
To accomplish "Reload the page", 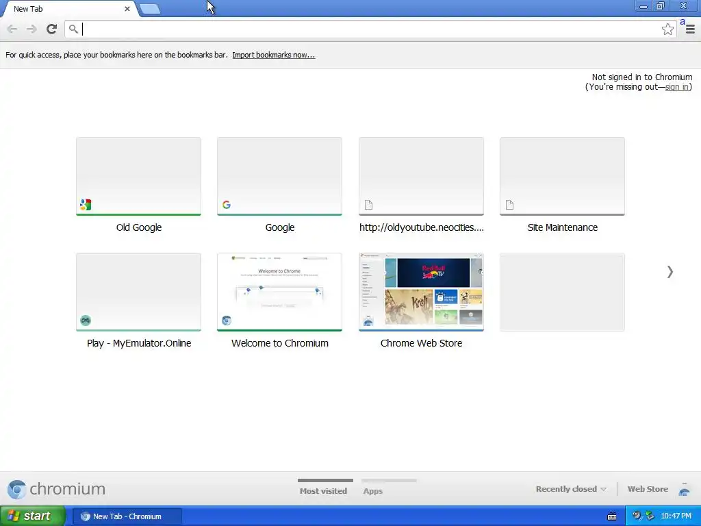I will [x=51, y=29].
